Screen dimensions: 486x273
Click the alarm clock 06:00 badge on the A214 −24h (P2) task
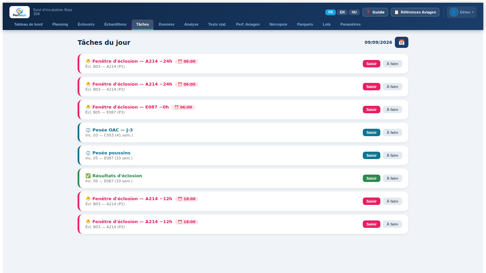[x=187, y=84]
